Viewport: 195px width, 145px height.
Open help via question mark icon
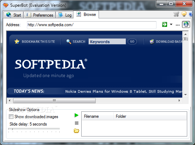coord(191,14)
